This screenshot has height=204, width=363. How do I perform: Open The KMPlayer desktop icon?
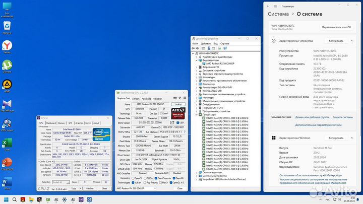(x=7, y=105)
